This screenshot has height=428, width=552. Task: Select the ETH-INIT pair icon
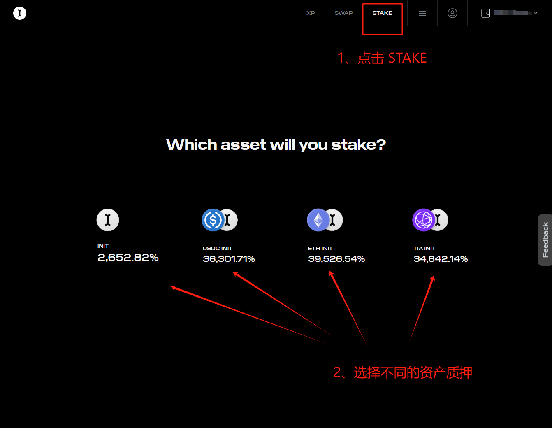[x=325, y=220]
